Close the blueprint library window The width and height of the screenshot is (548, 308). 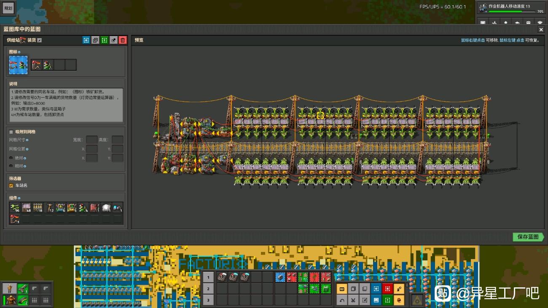click(x=541, y=29)
